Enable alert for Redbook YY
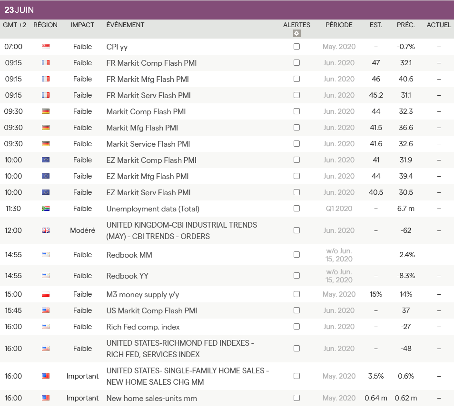The width and height of the screenshot is (454, 410). click(x=296, y=276)
